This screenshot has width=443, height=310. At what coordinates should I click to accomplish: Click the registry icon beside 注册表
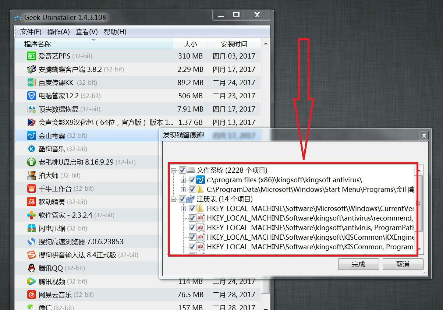tap(191, 199)
